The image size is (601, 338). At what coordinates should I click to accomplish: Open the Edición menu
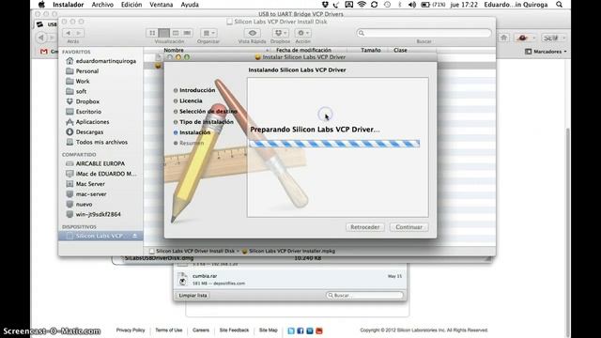pos(131,5)
